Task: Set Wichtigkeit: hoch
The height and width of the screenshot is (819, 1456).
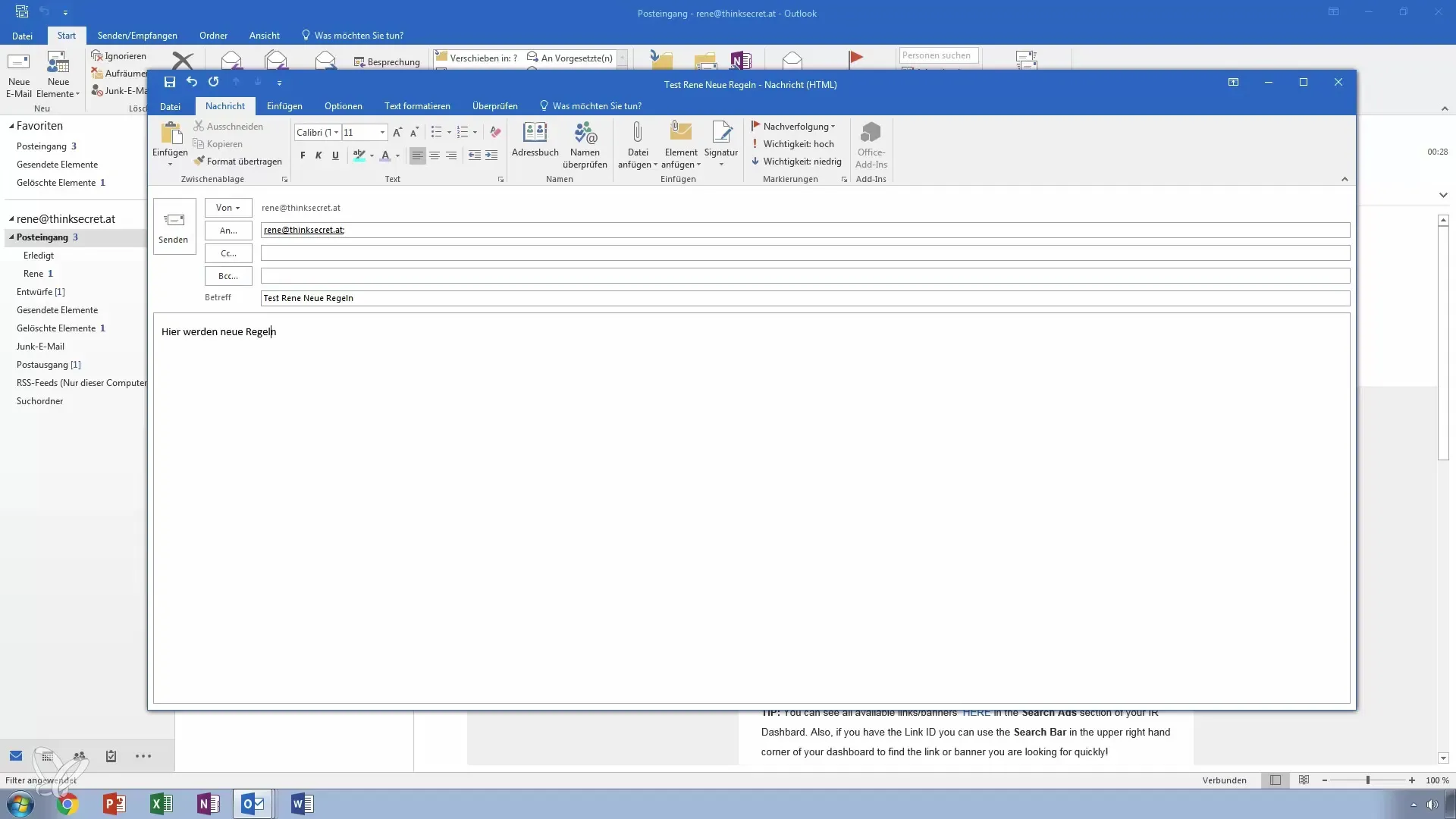Action: tap(792, 144)
